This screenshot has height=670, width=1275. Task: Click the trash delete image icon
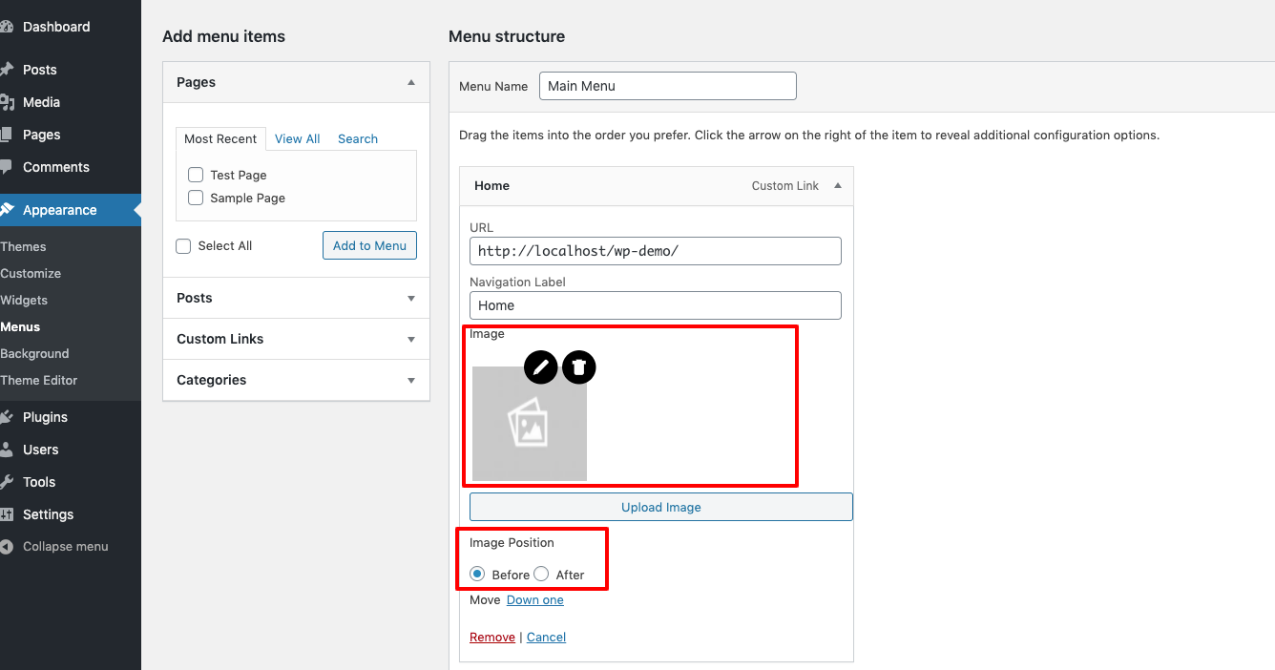coord(578,366)
